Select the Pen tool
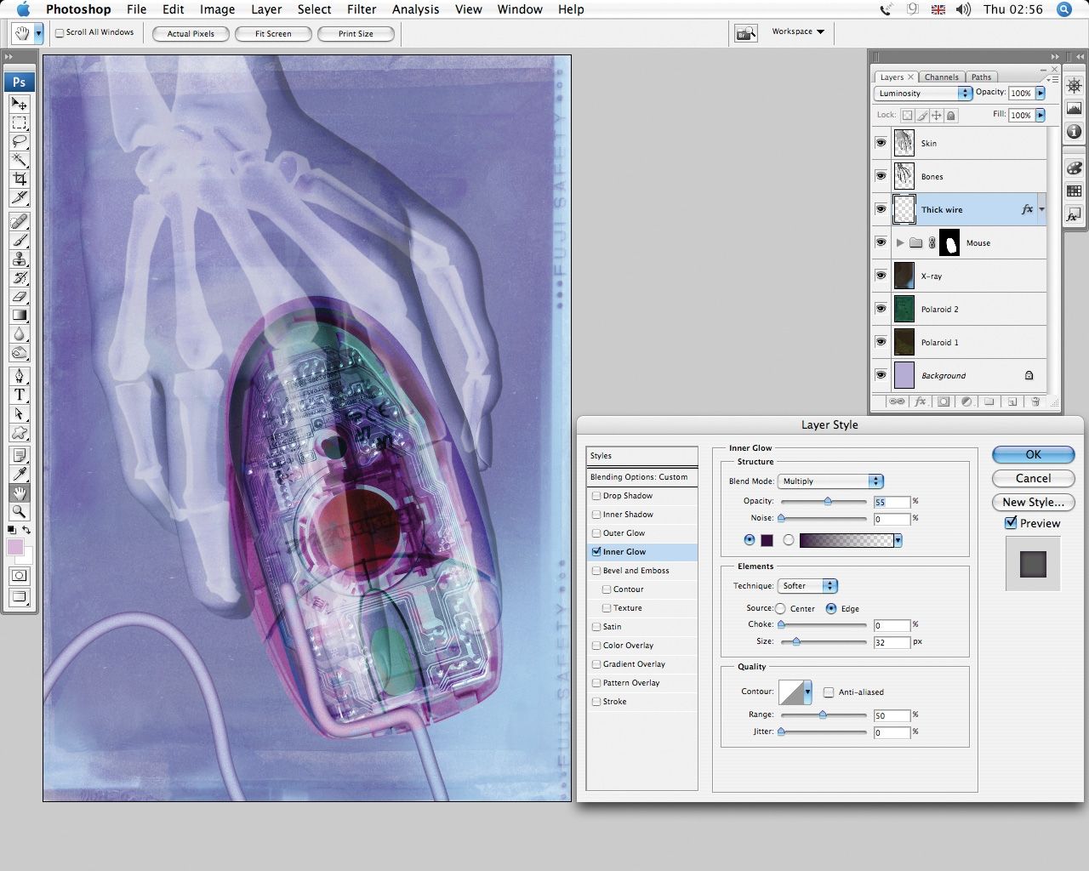This screenshot has height=871, width=1089. (x=20, y=374)
